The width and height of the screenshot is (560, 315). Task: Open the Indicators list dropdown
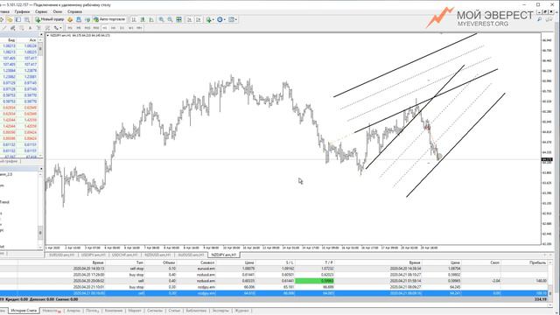(x=210, y=19)
